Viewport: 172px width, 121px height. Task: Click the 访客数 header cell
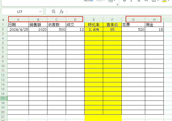tap(56, 25)
